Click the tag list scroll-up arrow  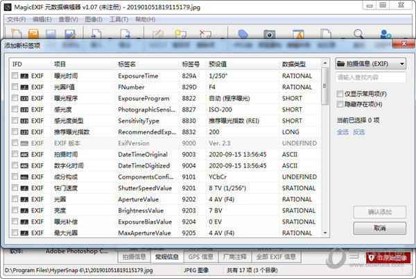click(325, 63)
